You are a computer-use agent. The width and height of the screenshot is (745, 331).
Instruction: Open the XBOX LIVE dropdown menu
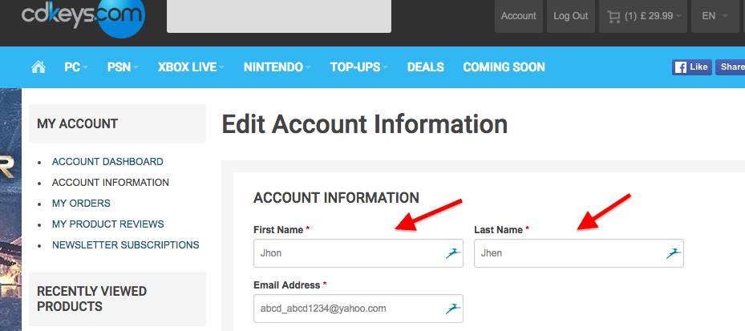coord(191,67)
